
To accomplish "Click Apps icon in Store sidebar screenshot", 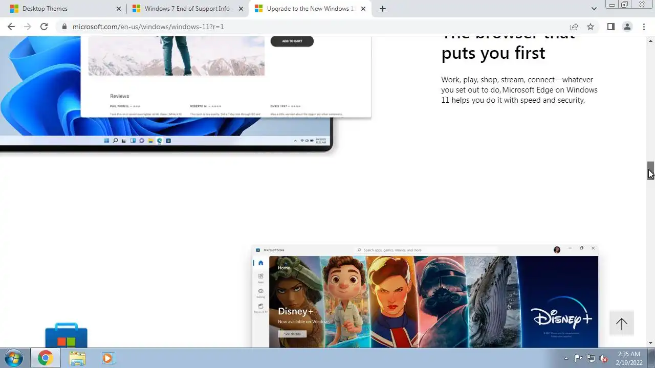I will click(x=260, y=278).
